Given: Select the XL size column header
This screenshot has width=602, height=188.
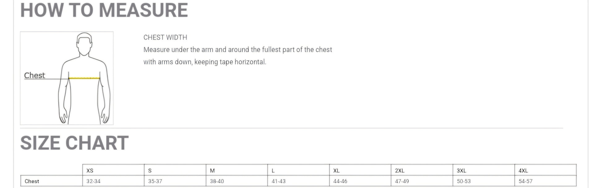Looking at the screenshot, I should pos(336,170).
